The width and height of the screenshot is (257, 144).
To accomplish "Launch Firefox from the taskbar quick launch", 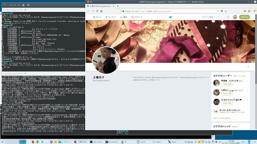I will 33,142.
